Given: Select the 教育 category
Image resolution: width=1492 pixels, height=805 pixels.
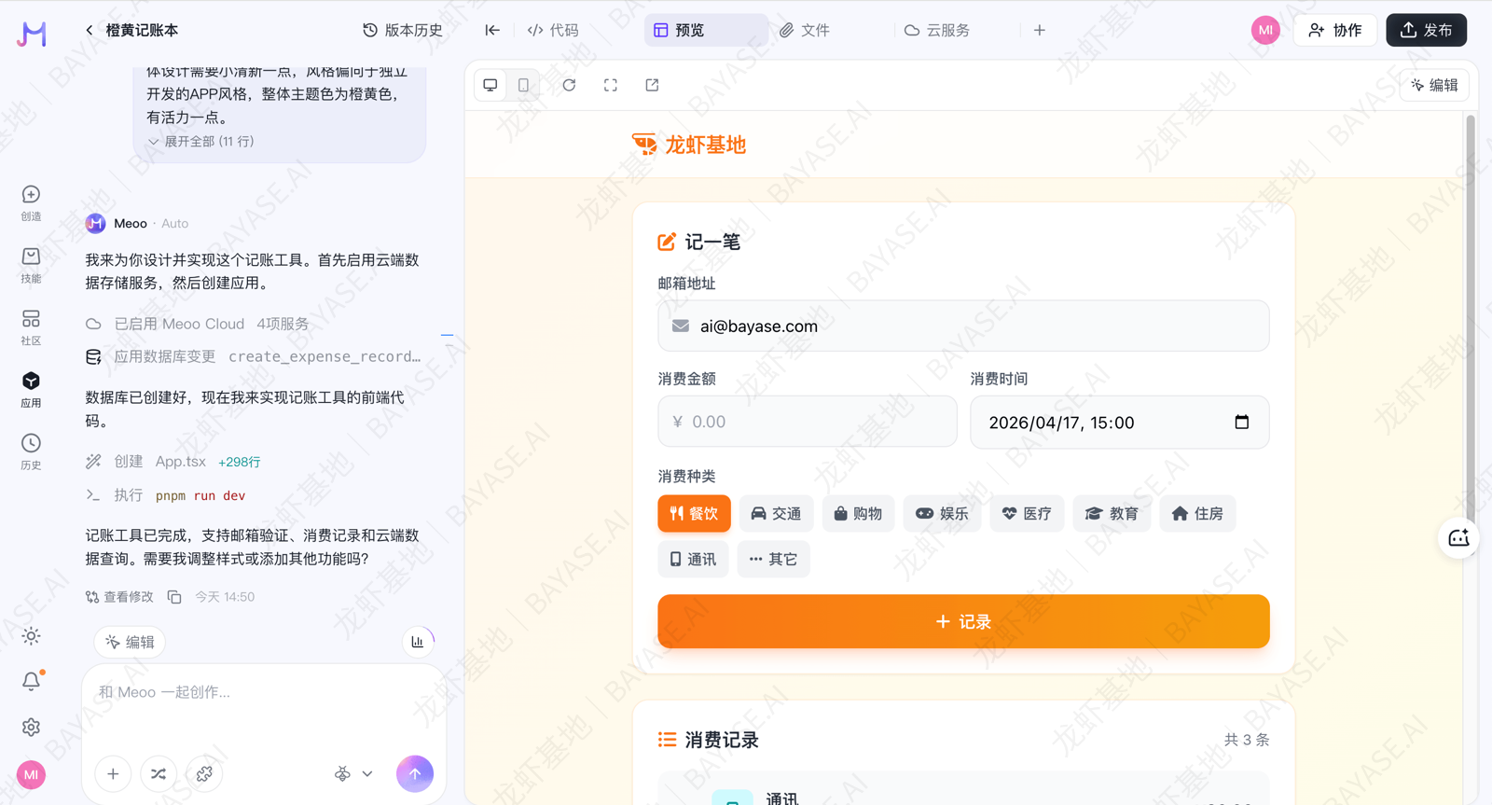Looking at the screenshot, I should [x=1112, y=513].
